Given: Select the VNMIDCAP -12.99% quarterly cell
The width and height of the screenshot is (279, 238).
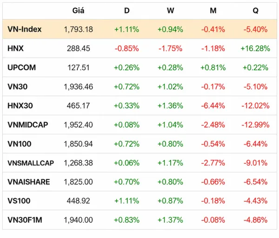Looking at the screenshot, I should click(x=255, y=125).
